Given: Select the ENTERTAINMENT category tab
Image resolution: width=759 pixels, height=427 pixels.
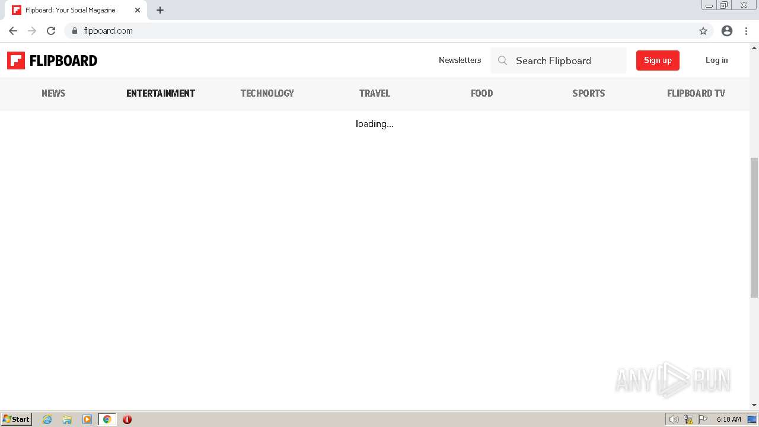Looking at the screenshot, I should tap(161, 93).
